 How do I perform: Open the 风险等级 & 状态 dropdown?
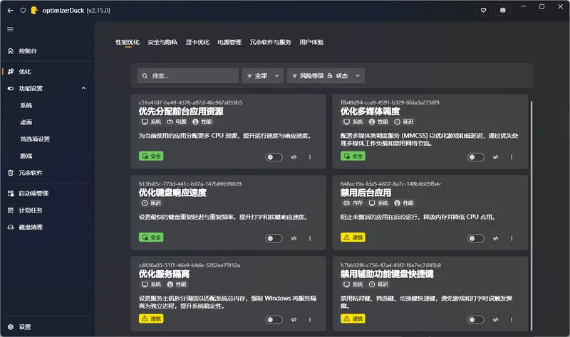coord(326,76)
